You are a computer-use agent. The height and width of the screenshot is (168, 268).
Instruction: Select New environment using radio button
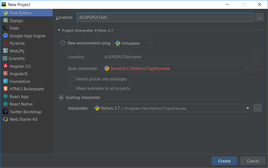pyautogui.click(x=63, y=43)
